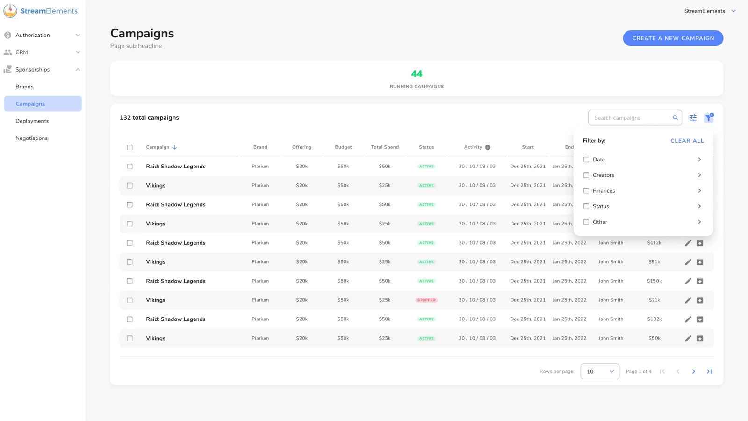Sort by the Budget column header
Screen dimensions: 748x421
pyautogui.click(x=343, y=147)
